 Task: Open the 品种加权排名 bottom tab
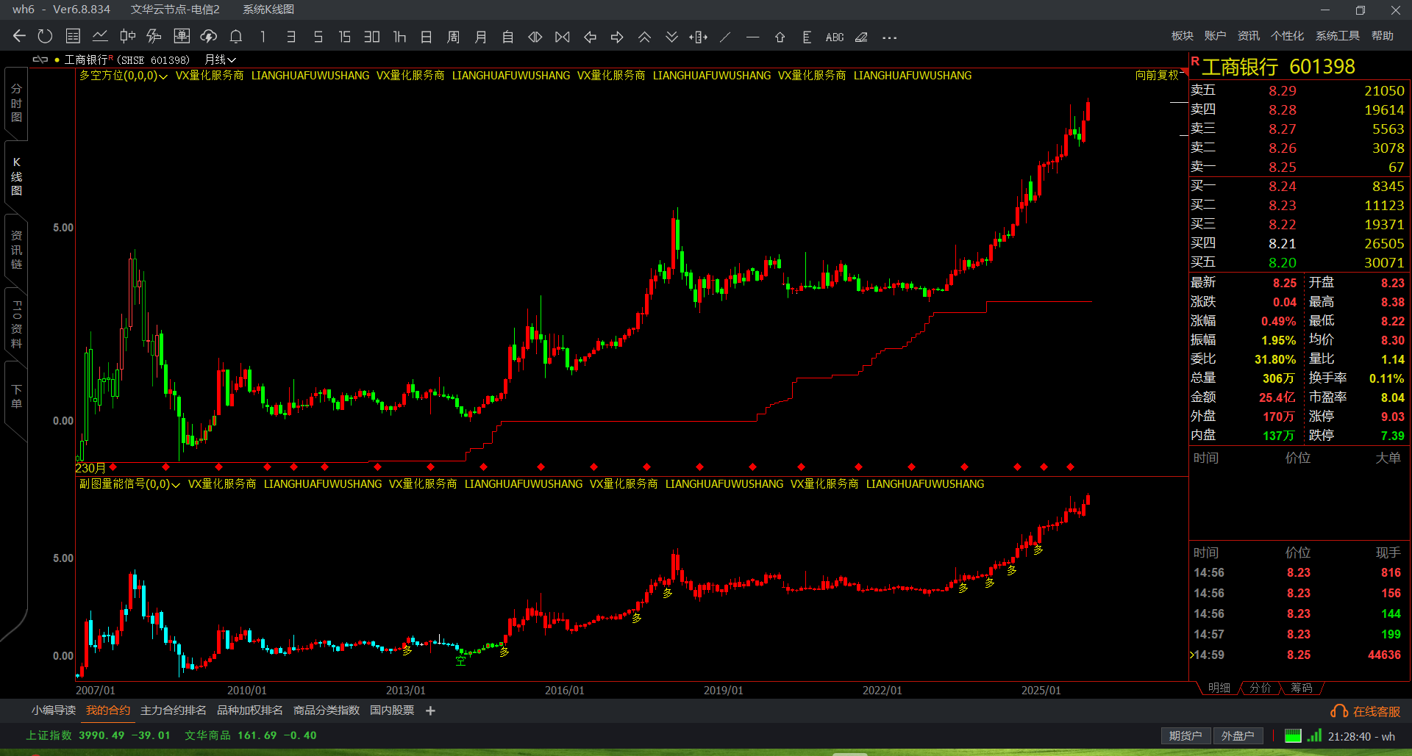(x=250, y=710)
